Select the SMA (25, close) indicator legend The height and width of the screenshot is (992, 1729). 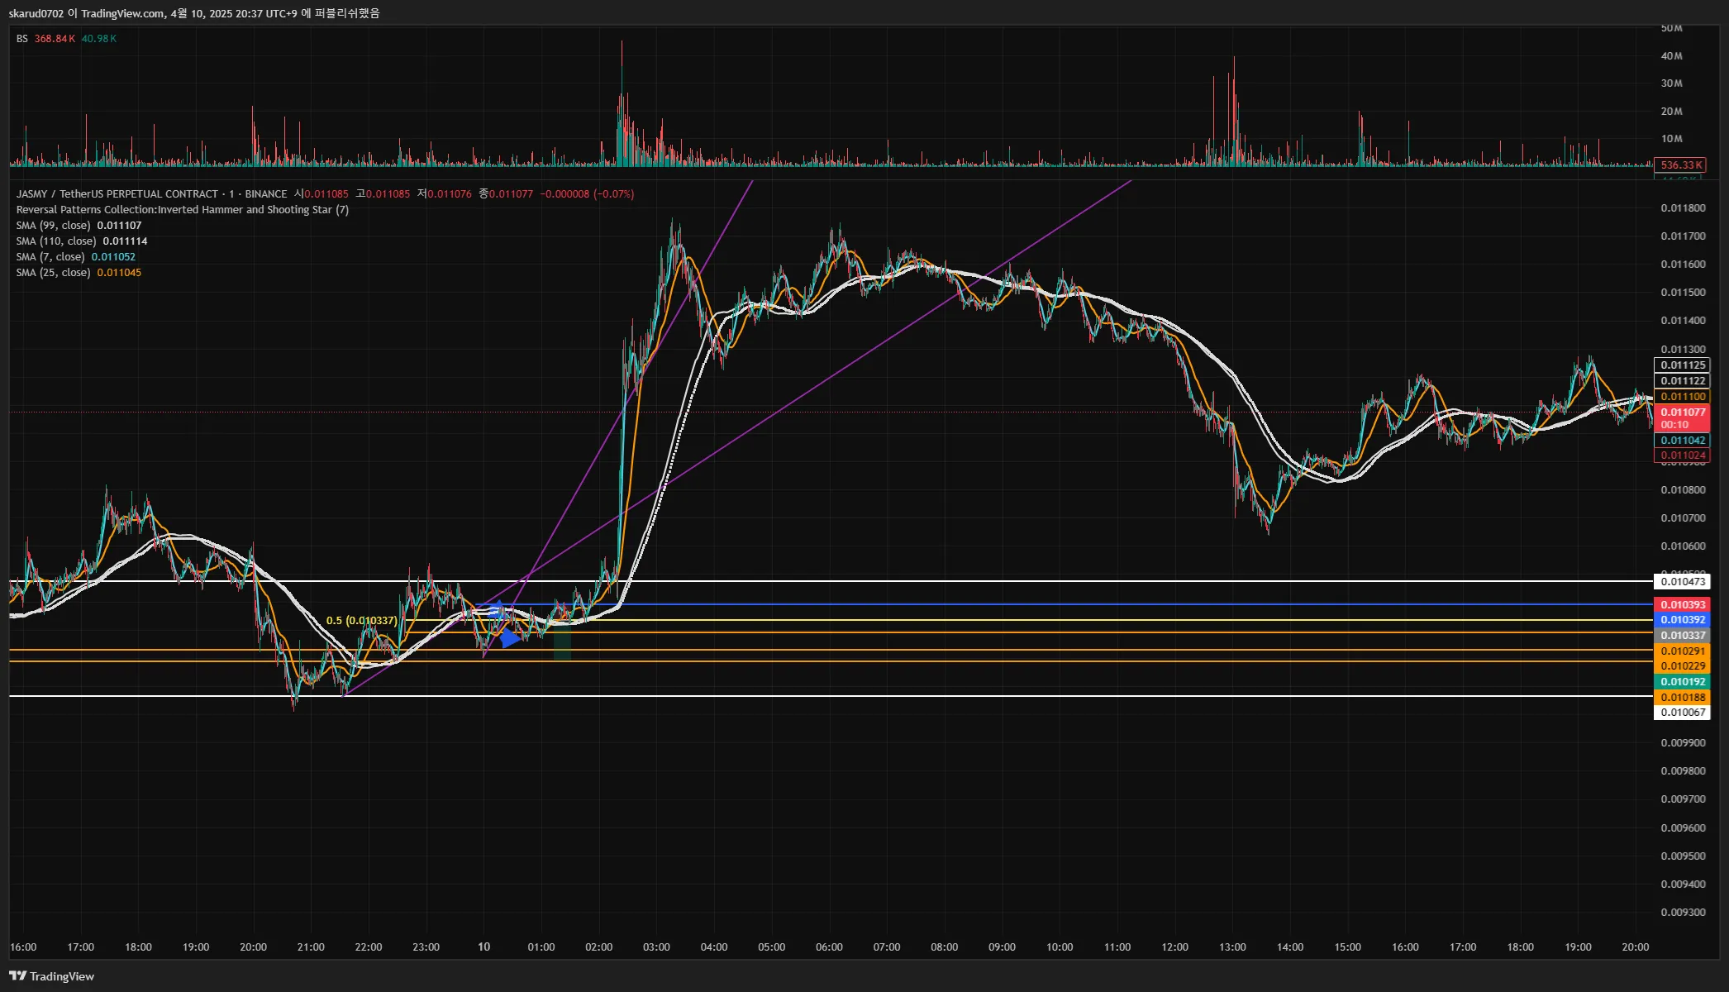coord(79,272)
